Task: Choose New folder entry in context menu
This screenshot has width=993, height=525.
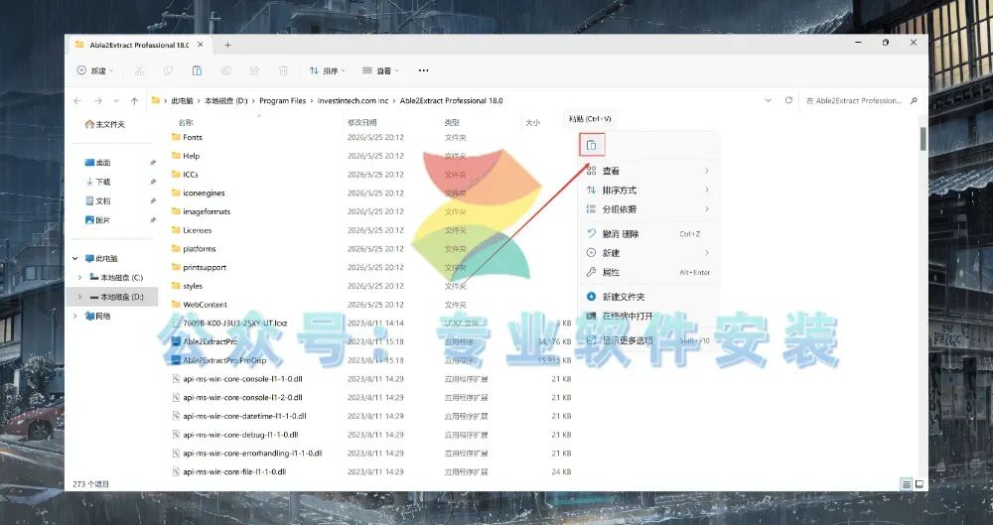Action: click(x=647, y=297)
